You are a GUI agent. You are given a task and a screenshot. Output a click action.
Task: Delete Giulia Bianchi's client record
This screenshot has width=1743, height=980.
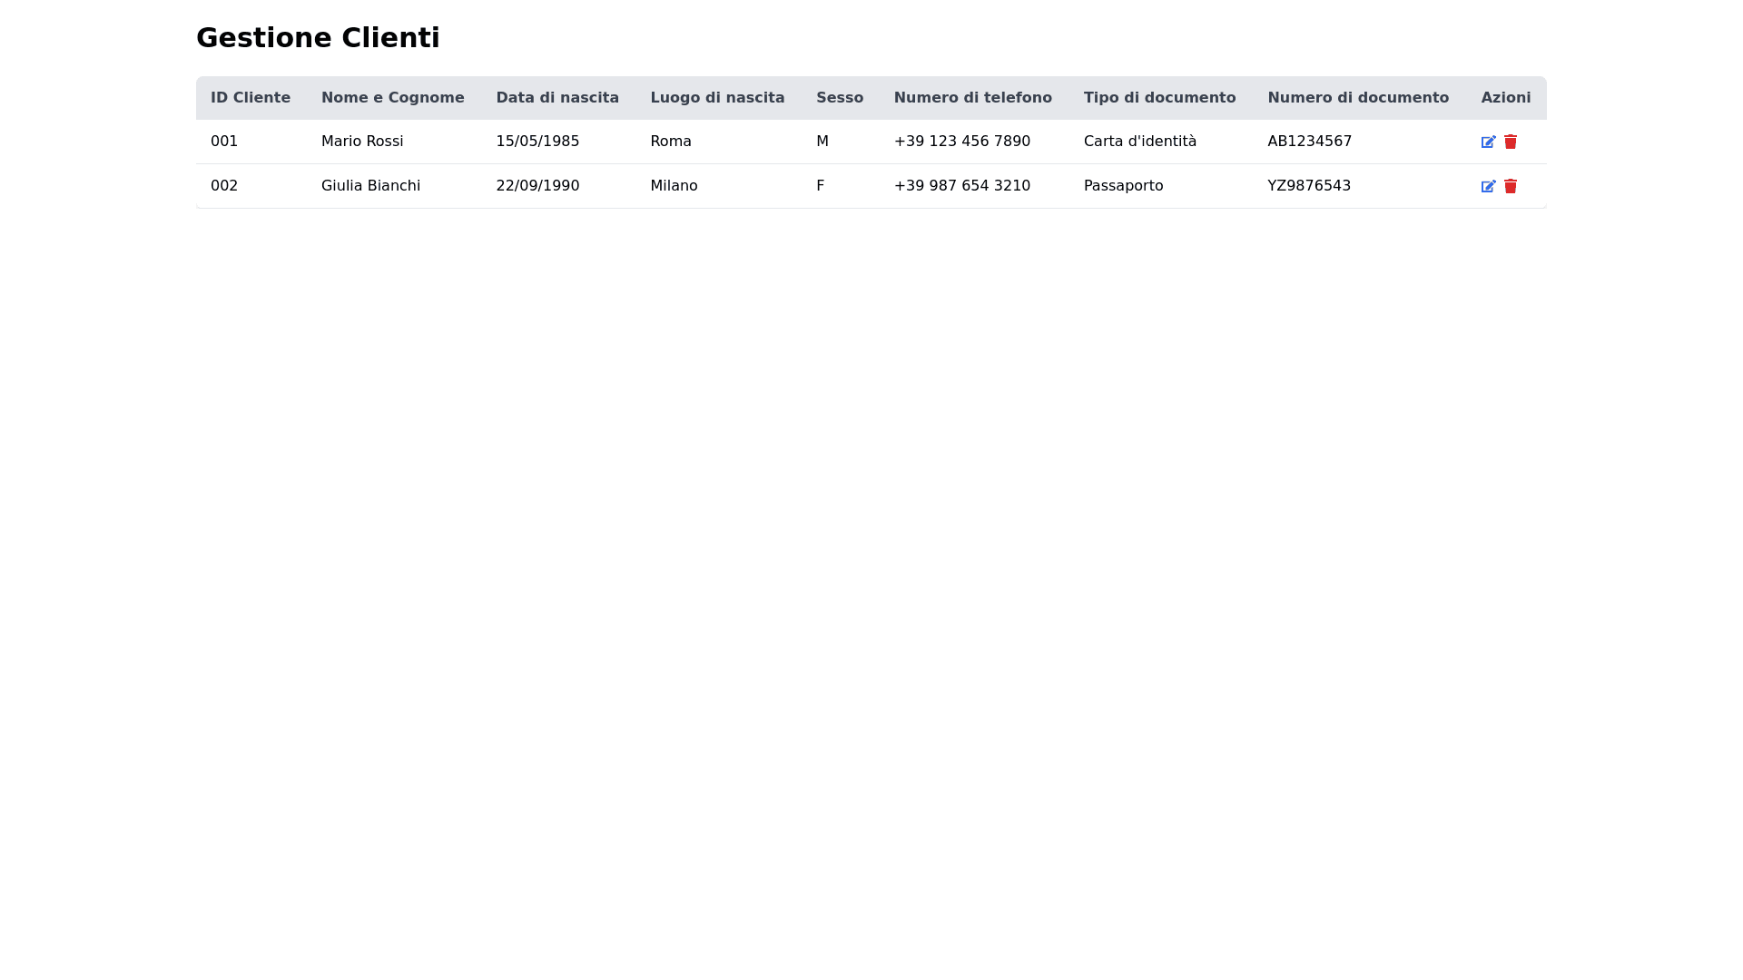[x=1511, y=186]
